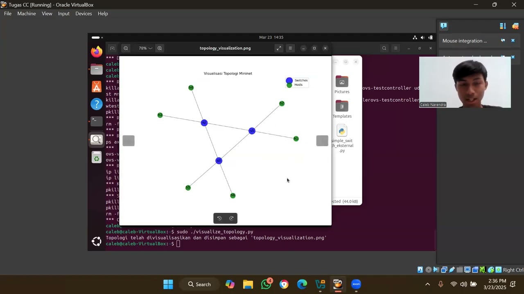
Task: Open the Windows volume control
Action: tap(463, 284)
